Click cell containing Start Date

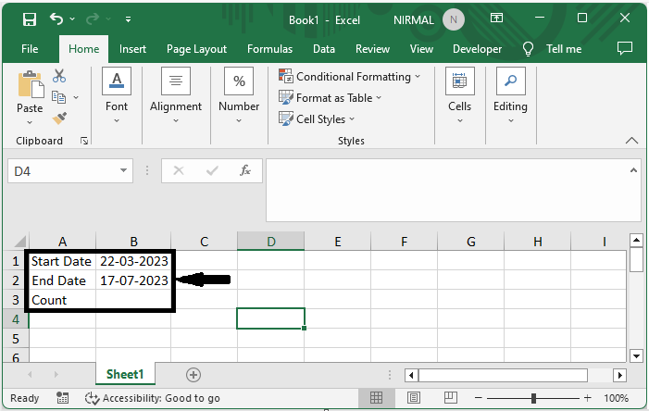click(62, 261)
